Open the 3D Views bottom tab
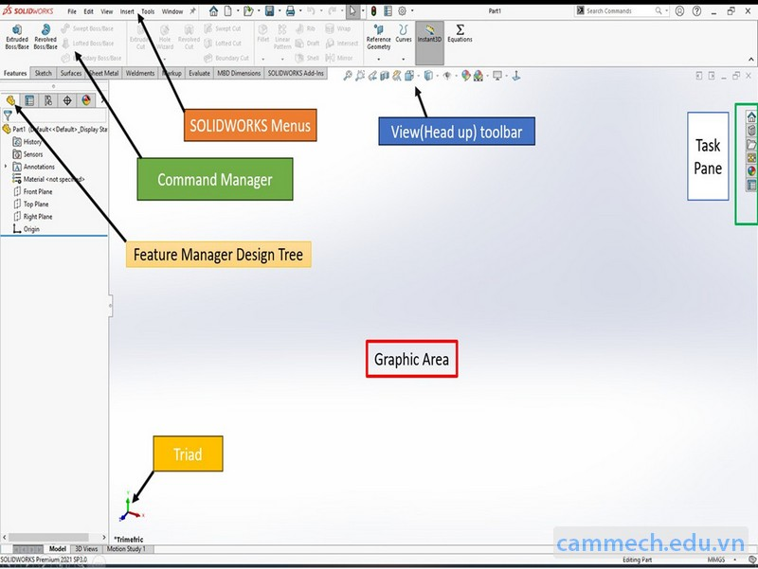The width and height of the screenshot is (758, 569). point(86,549)
